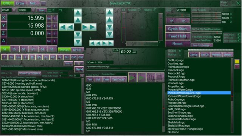The width and height of the screenshot is (242, 136).
Task: Toggle the Absolute checkbox
Action: 139,10
